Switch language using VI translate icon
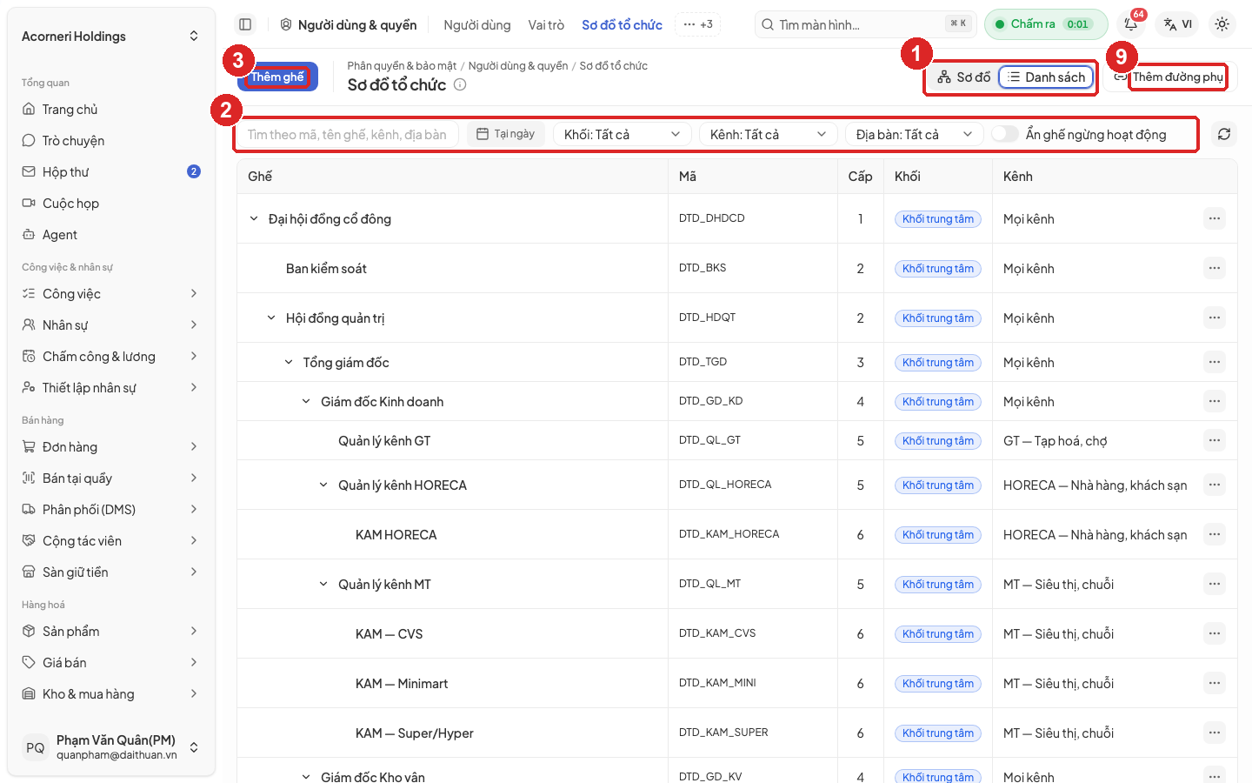This screenshot has width=1252, height=783. point(1178,24)
